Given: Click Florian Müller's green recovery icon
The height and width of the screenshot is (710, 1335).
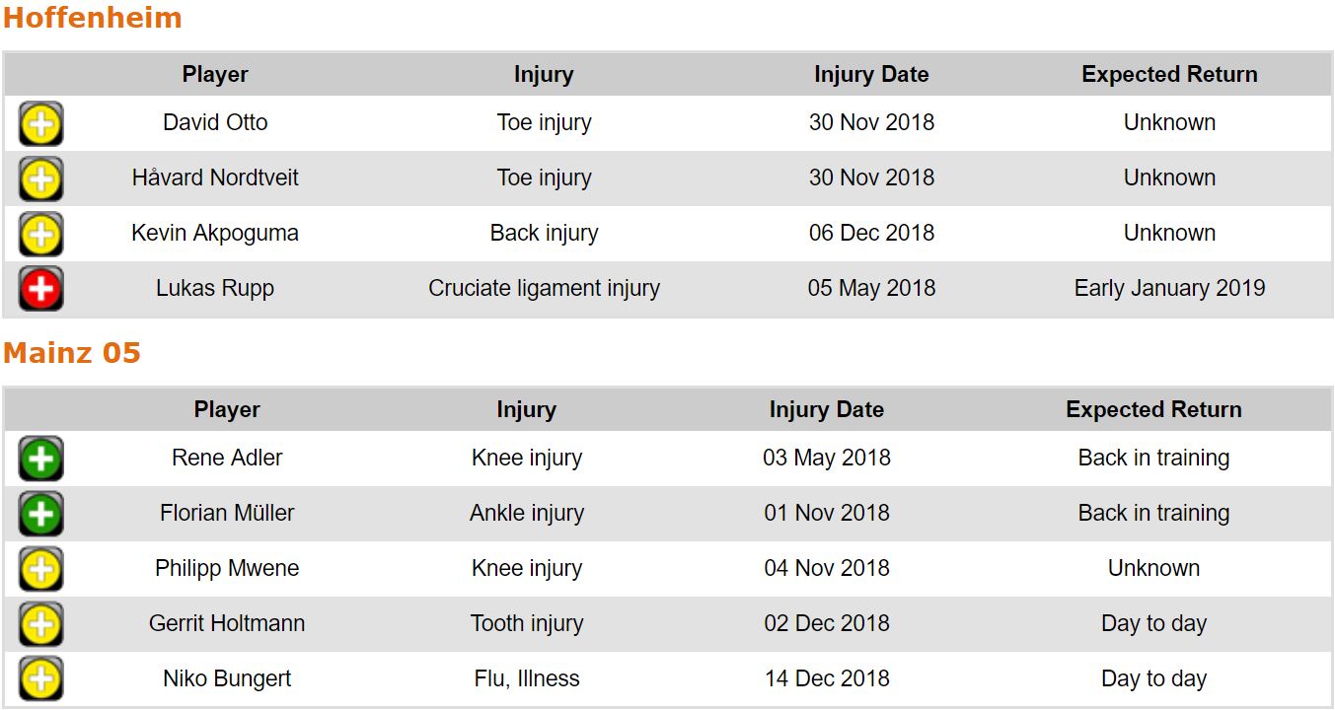Looking at the screenshot, I should [x=40, y=514].
